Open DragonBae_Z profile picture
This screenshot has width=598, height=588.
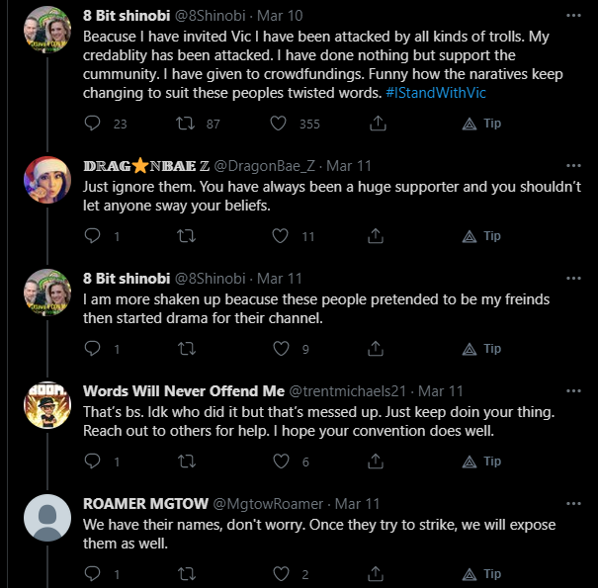point(47,180)
